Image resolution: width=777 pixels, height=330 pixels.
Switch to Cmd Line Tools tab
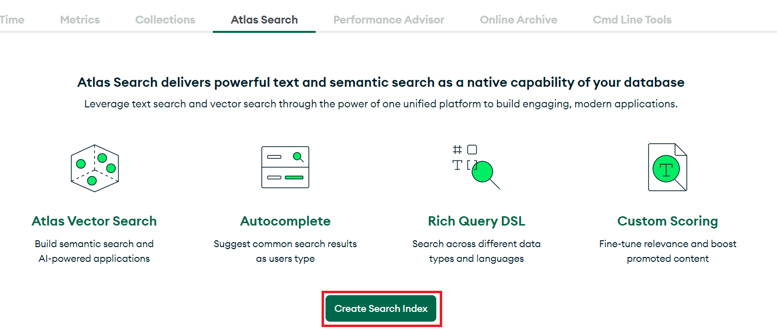(632, 20)
